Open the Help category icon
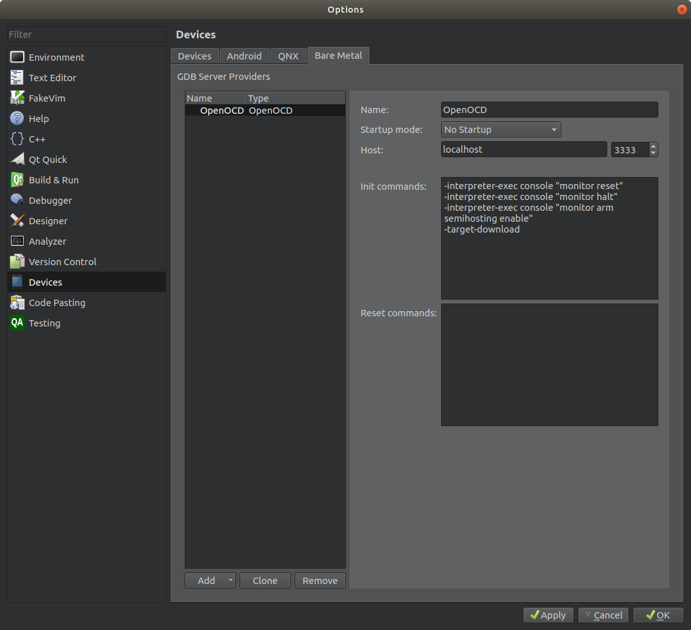Viewport: 691px width, 630px height. coord(18,119)
